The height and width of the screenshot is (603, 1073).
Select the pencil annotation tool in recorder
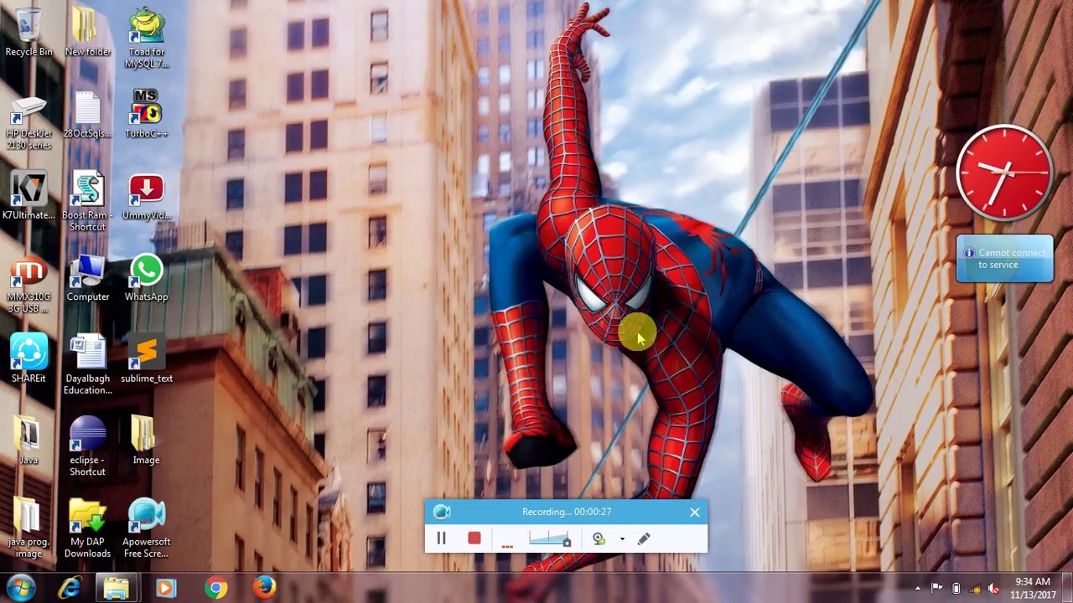644,539
